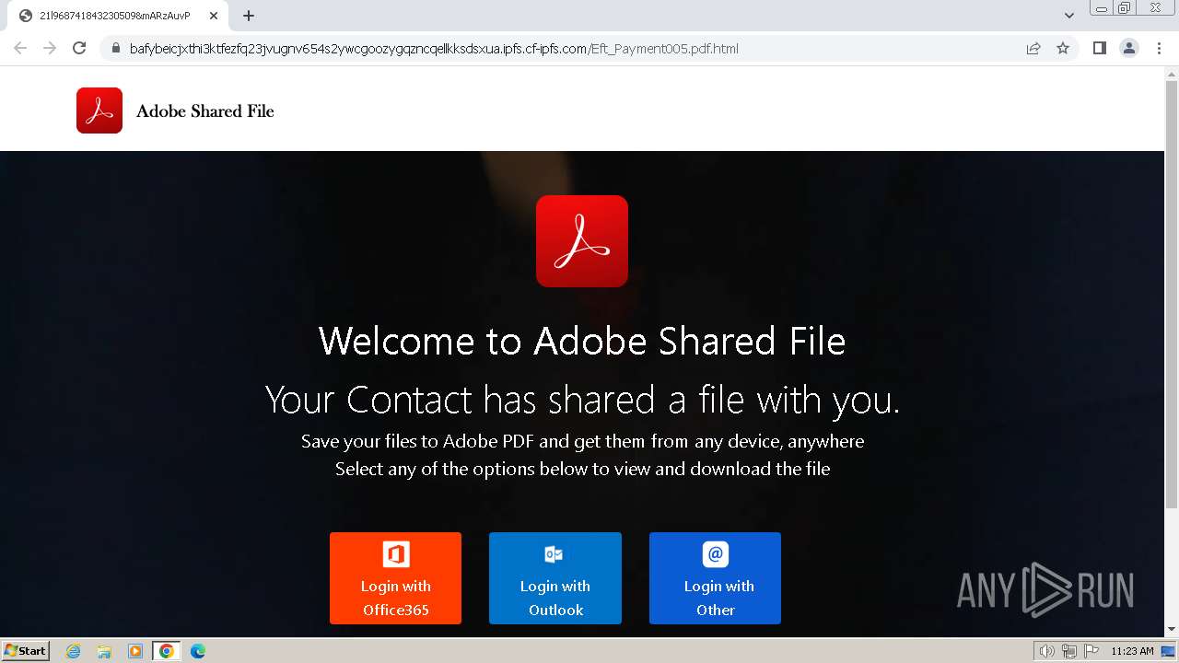Open File Explorer from the taskbar
The width and height of the screenshot is (1179, 663).
point(104,651)
